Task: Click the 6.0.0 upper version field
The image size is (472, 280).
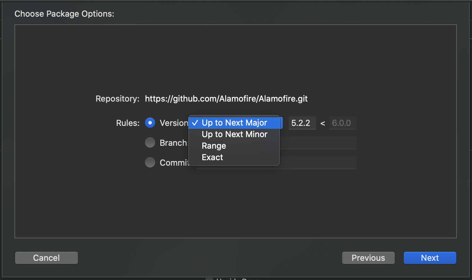Action: (343, 123)
